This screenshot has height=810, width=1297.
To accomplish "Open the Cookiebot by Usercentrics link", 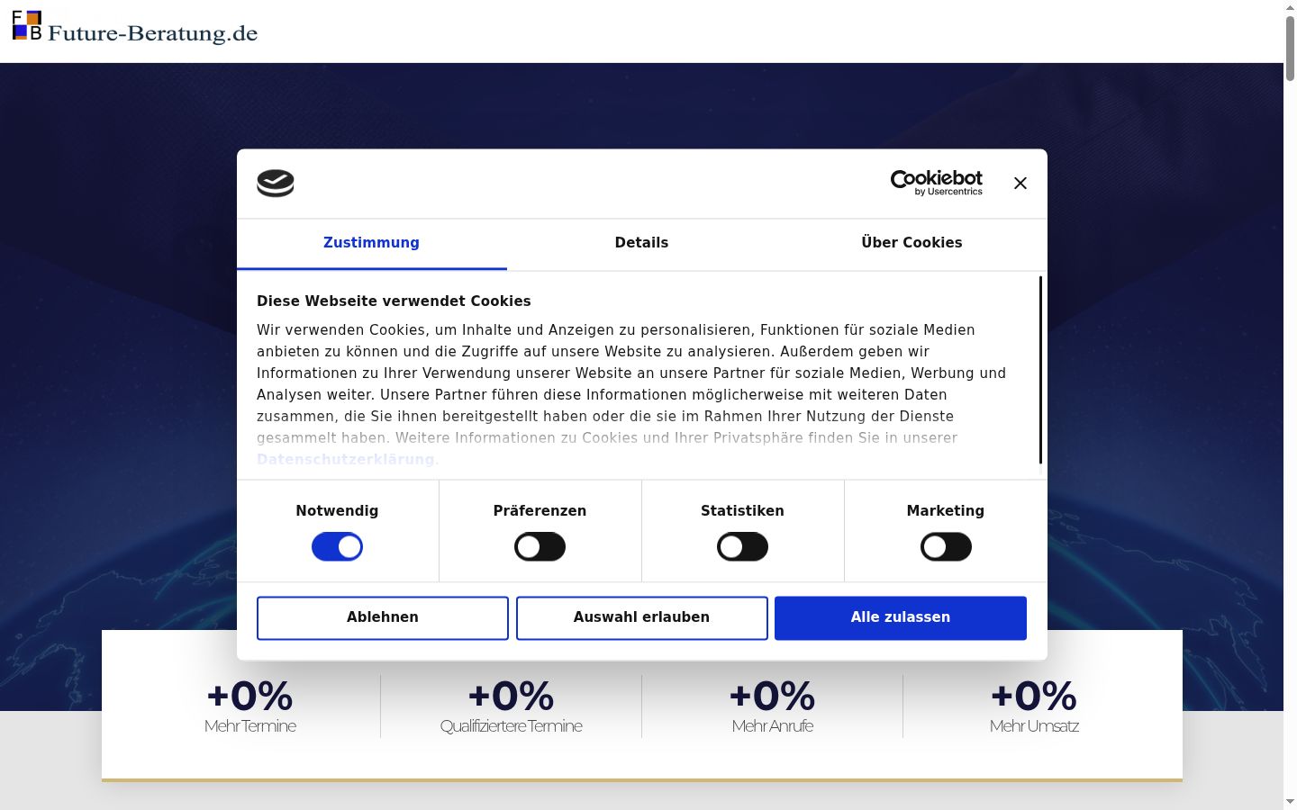I will pyautogui.click(x=936, y=183).
